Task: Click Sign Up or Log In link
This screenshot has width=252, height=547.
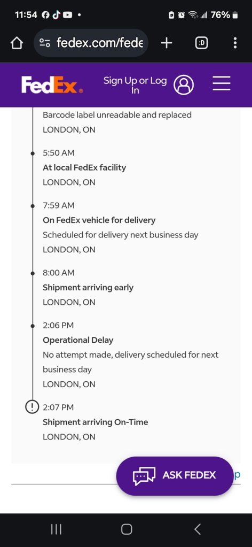Action: [x=135, y=85]
